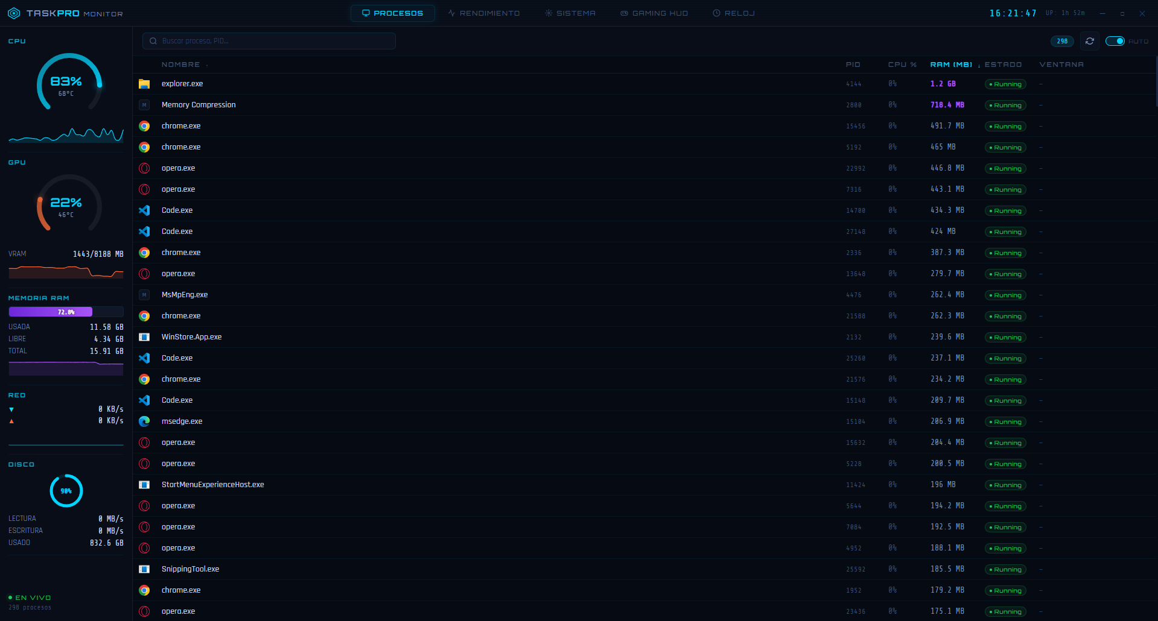
Task: Click the TaskPro hexagon logo icon
Action: tap(14, 13)
